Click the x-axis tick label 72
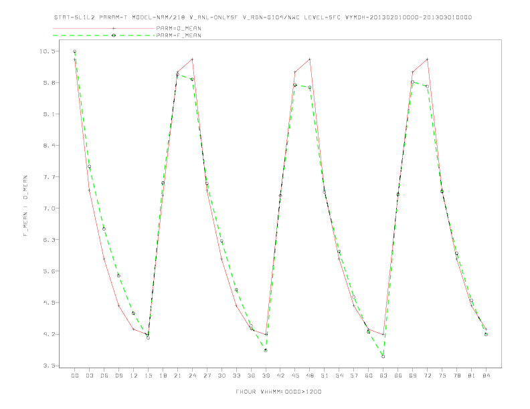The image size is (530, 409). click(x=427, y=376)
